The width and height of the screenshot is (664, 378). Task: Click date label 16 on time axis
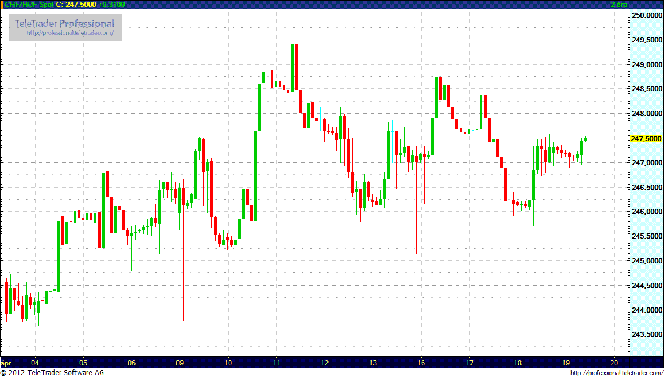click(421, 363)
